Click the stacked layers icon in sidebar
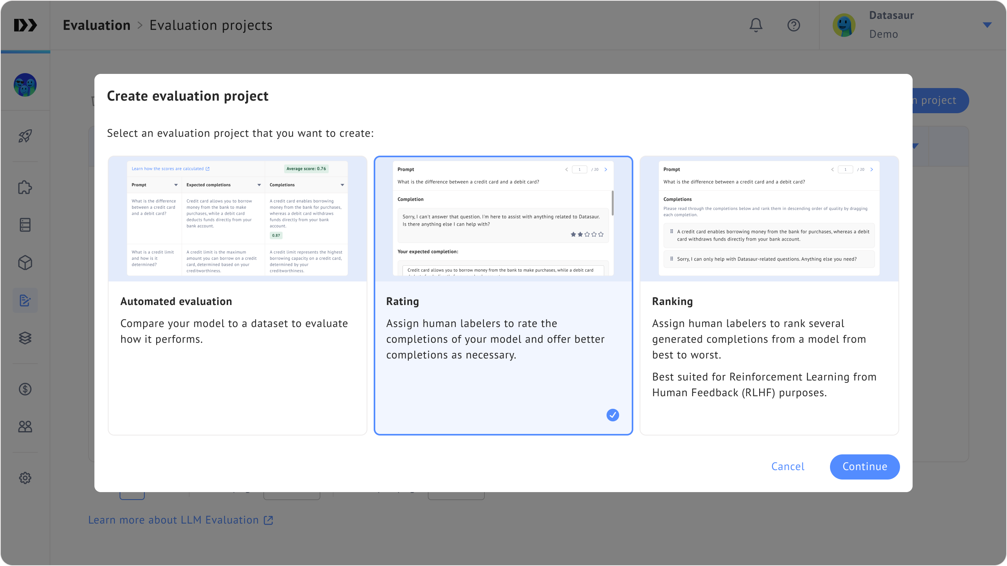The height and width of the screenshot is (566, 1007). click(25, 338)
